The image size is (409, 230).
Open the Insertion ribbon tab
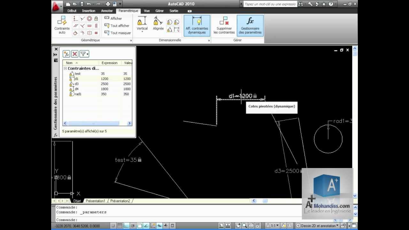pyautogui.click(x=89, y=11)
